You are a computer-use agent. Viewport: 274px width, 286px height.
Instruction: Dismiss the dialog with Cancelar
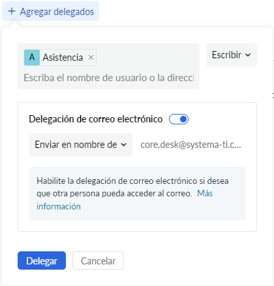[98, 260]
